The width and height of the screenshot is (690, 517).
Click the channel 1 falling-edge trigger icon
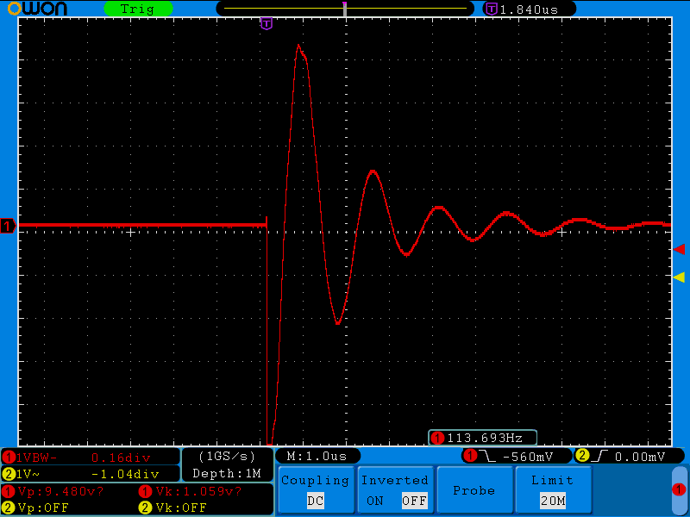click(489, 457)
